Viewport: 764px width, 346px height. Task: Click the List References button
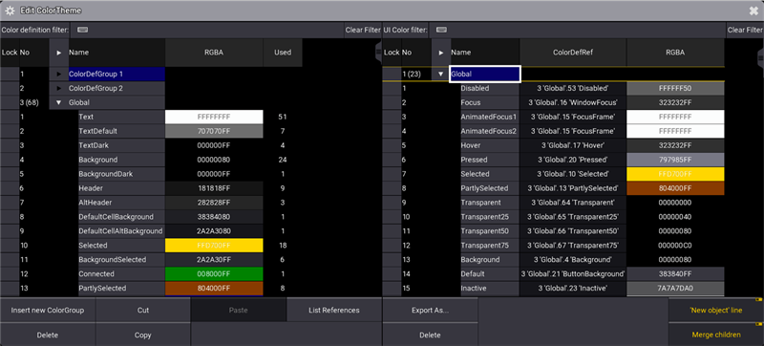click(334, 310)
